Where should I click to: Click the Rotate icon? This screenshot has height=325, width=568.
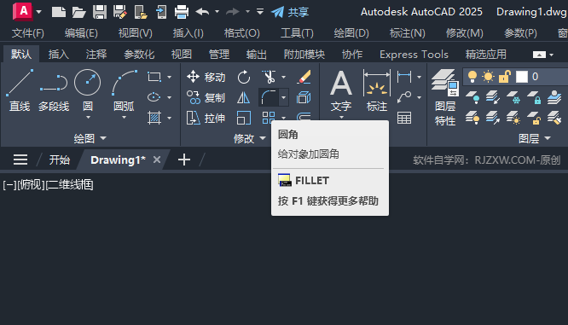coord(244,77)
